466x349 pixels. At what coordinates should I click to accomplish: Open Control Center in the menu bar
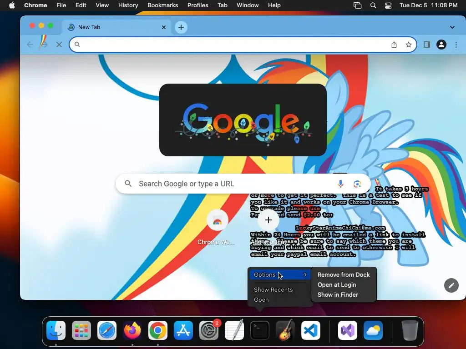point(388,5)
